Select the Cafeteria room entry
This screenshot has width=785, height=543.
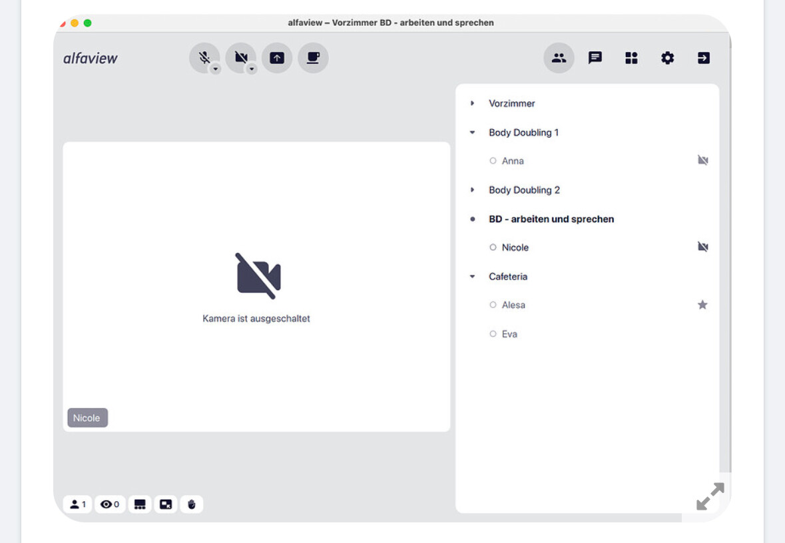pos(508,276)
